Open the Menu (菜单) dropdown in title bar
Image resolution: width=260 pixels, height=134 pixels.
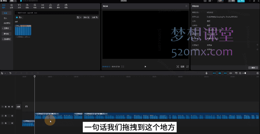click(x=13, y=1)
